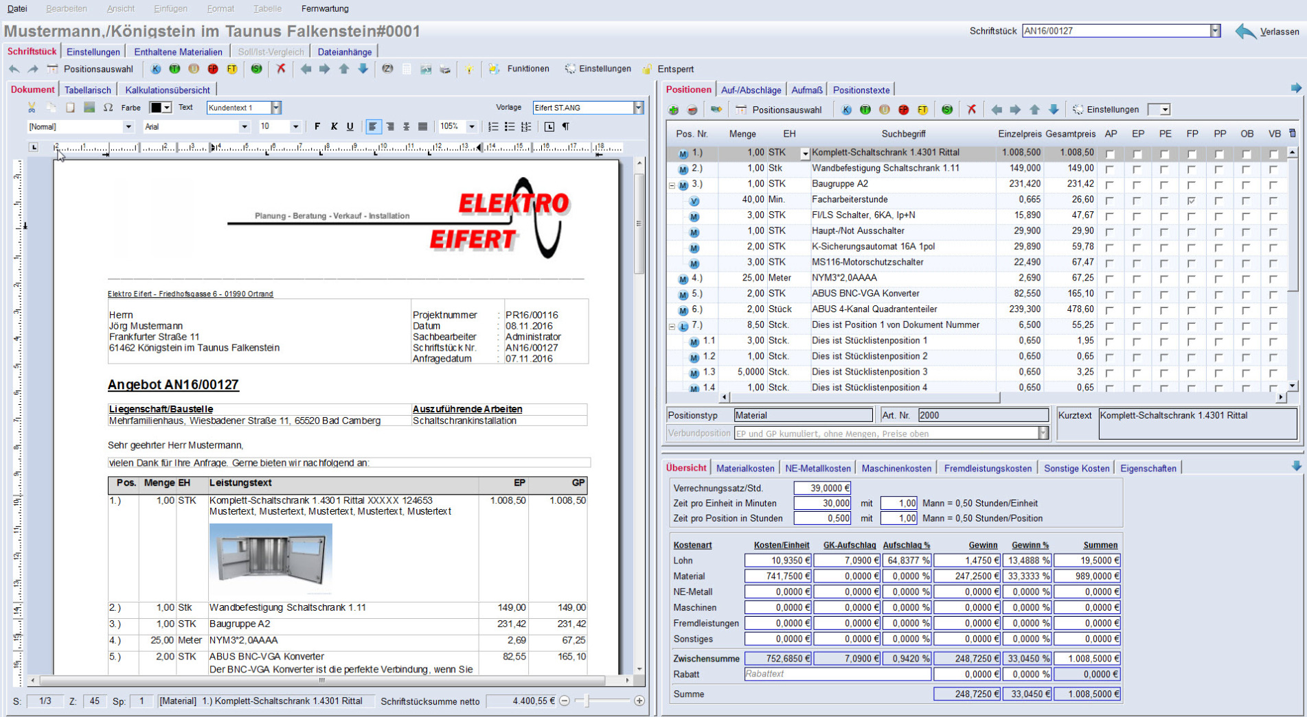Click blue up arrow in Positionen toolbar

pyautogui.click(x=1035, y=110)
